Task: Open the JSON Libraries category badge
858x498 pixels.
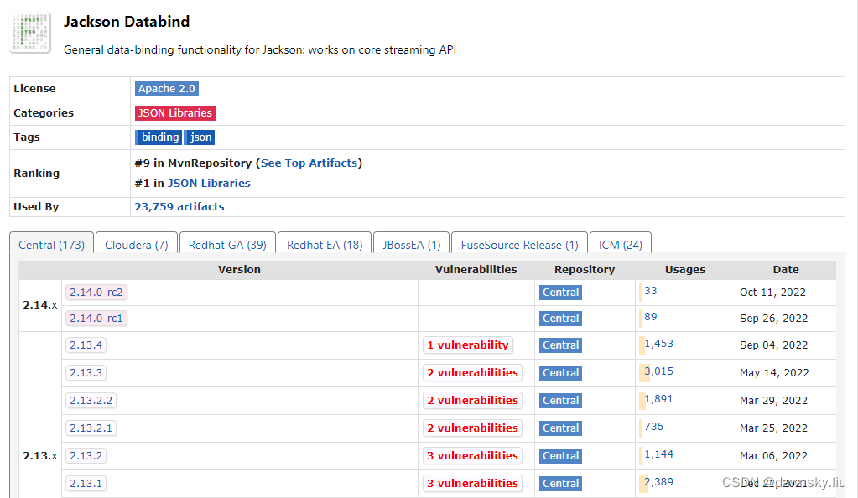Action: click(x=175, y=112)
